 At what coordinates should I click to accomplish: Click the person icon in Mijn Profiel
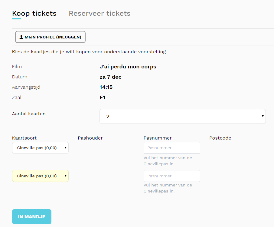pos(21,37)
